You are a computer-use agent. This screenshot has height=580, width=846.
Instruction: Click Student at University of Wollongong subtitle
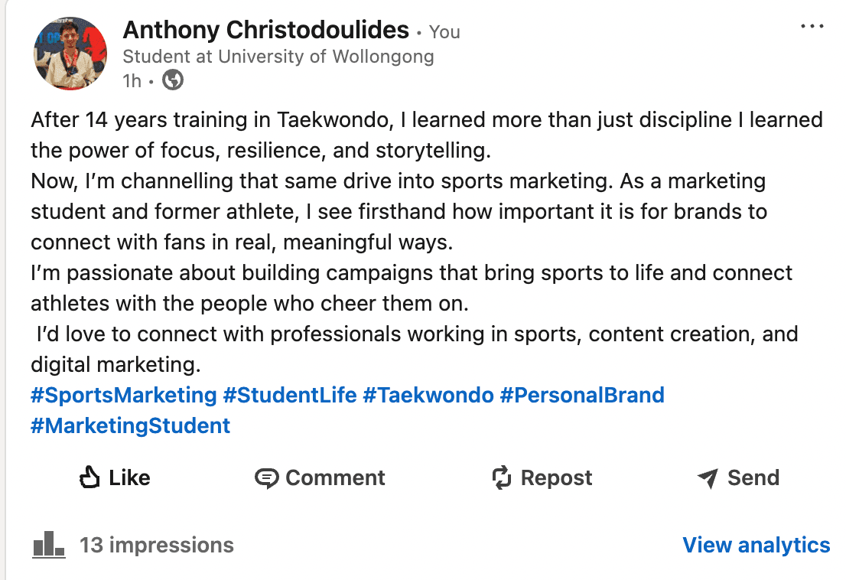(278, 57)
